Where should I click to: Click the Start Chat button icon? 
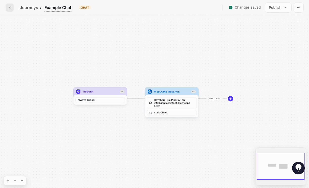point(150,113)
